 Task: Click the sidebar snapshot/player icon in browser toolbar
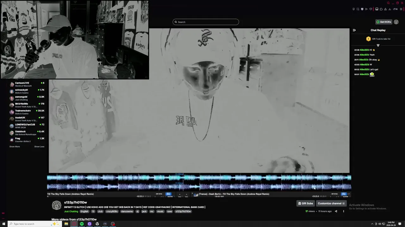pyautogui.click(x=377, y=9)
